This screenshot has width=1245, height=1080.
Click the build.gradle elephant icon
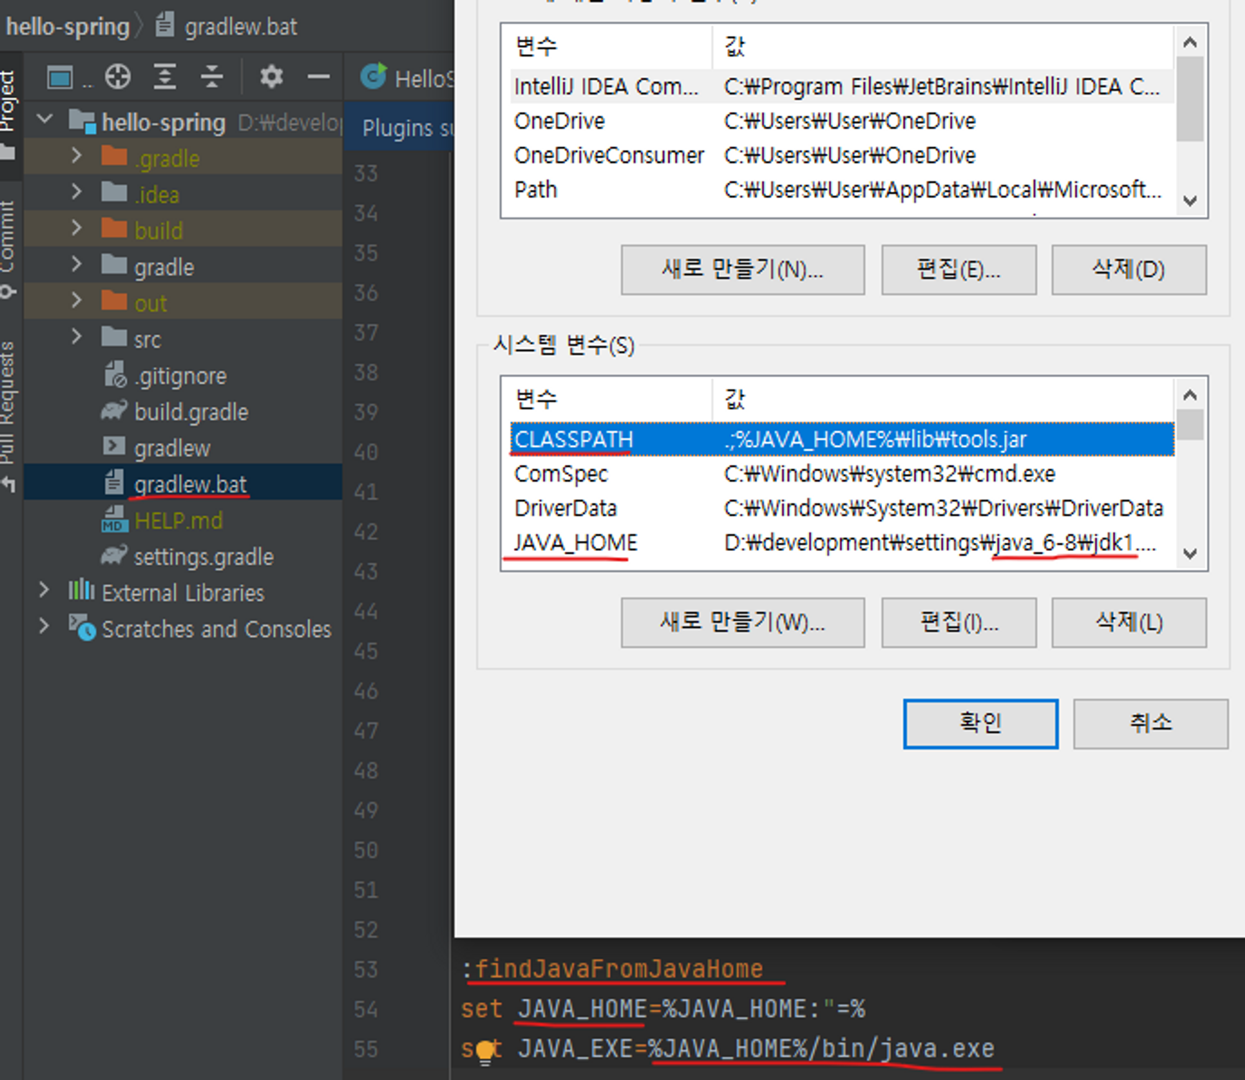point(114,411)
